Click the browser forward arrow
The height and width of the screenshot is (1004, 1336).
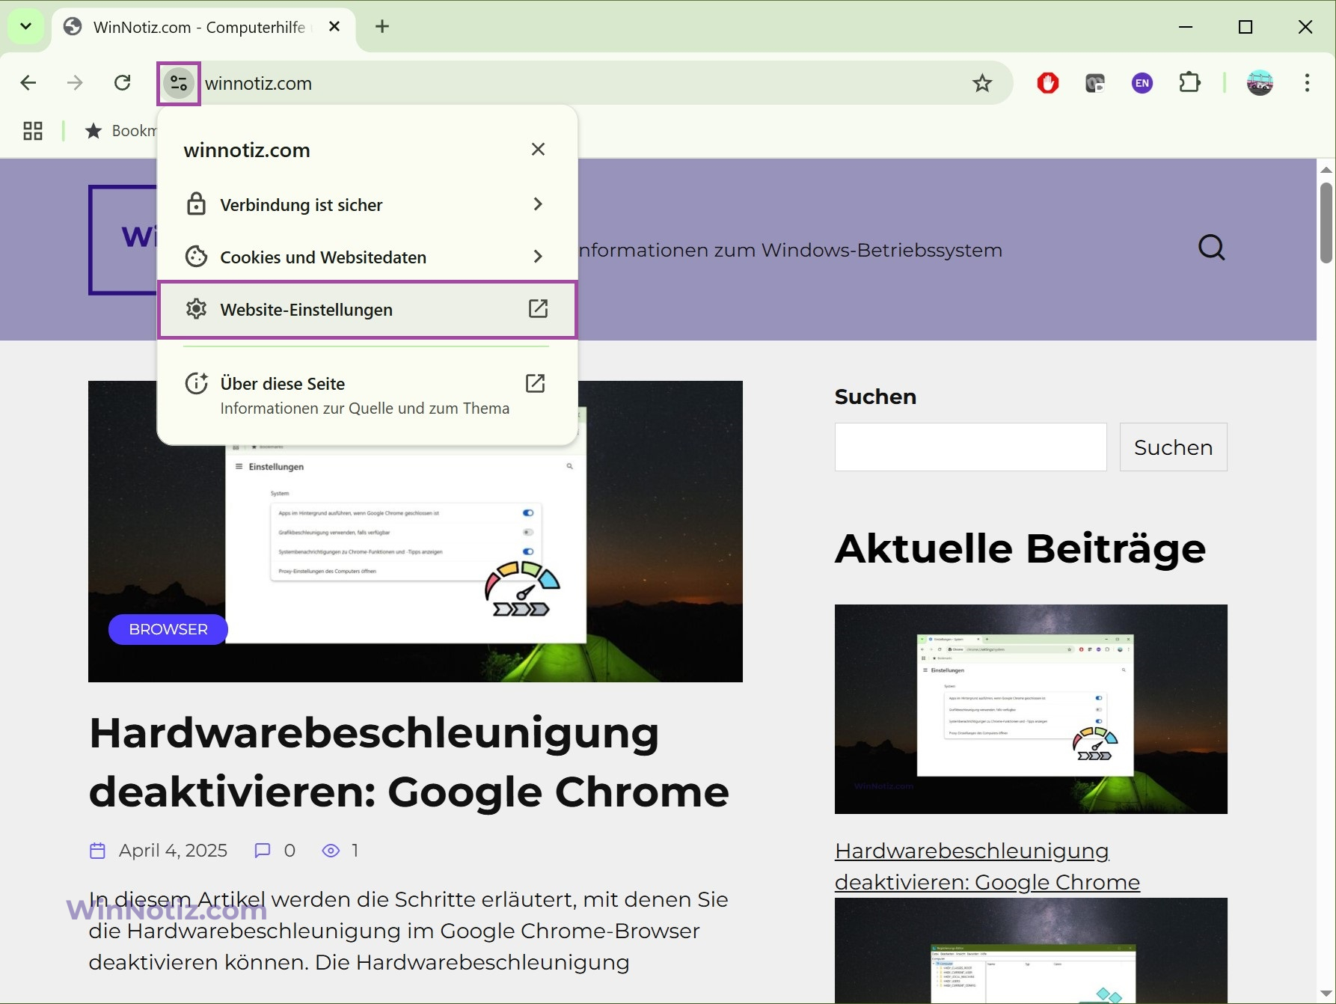(x=75, y=83)
